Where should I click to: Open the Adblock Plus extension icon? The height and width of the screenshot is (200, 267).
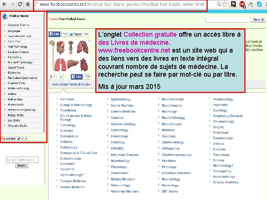click(242, 4)
